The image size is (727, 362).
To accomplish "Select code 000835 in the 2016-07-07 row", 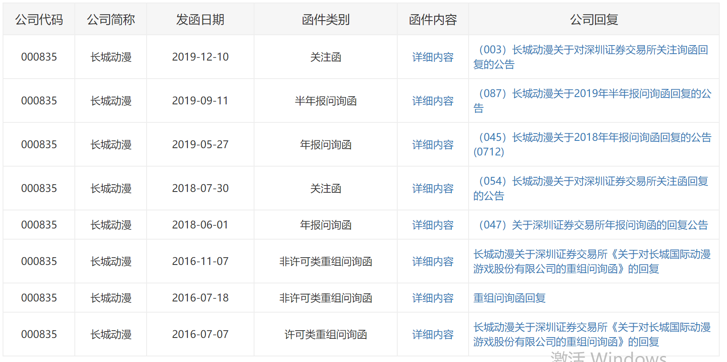I will (39, 335).
